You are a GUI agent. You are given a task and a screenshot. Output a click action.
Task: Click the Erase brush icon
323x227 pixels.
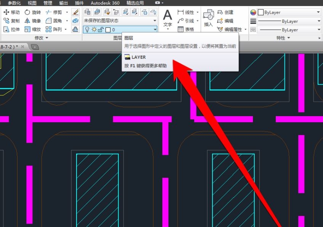75,12
